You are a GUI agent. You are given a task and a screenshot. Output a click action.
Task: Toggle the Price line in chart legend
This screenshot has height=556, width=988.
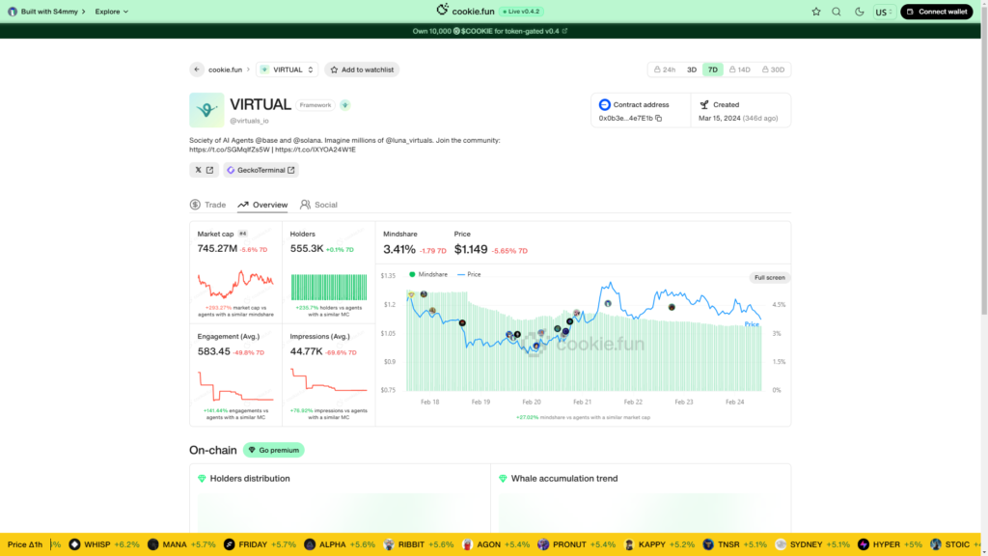click(x=469, y=274)
